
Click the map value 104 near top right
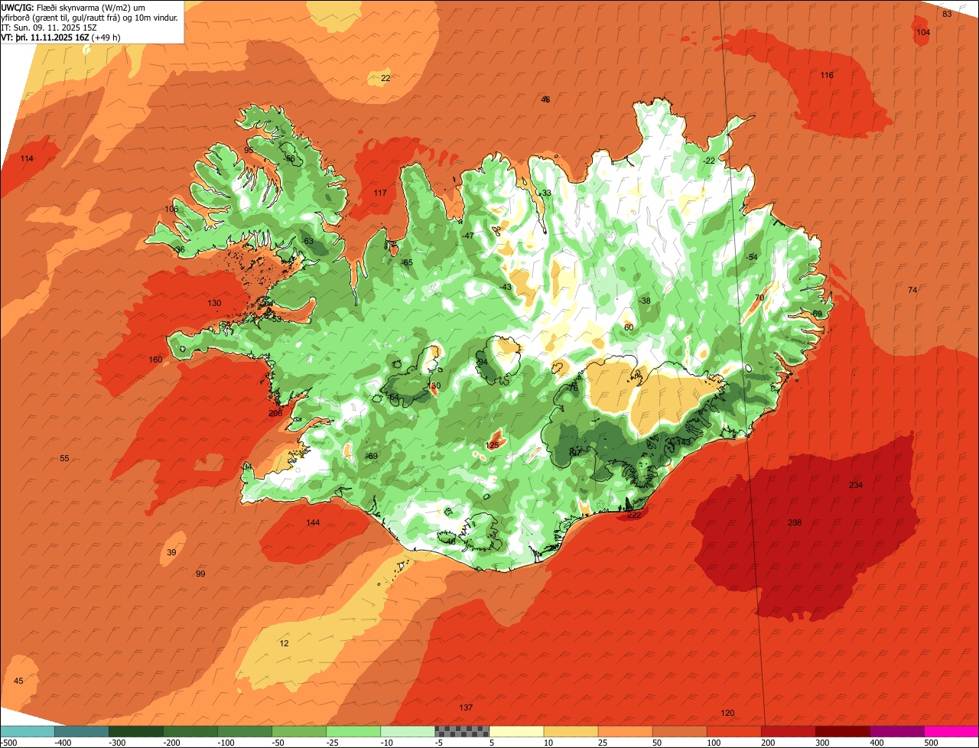923,32
